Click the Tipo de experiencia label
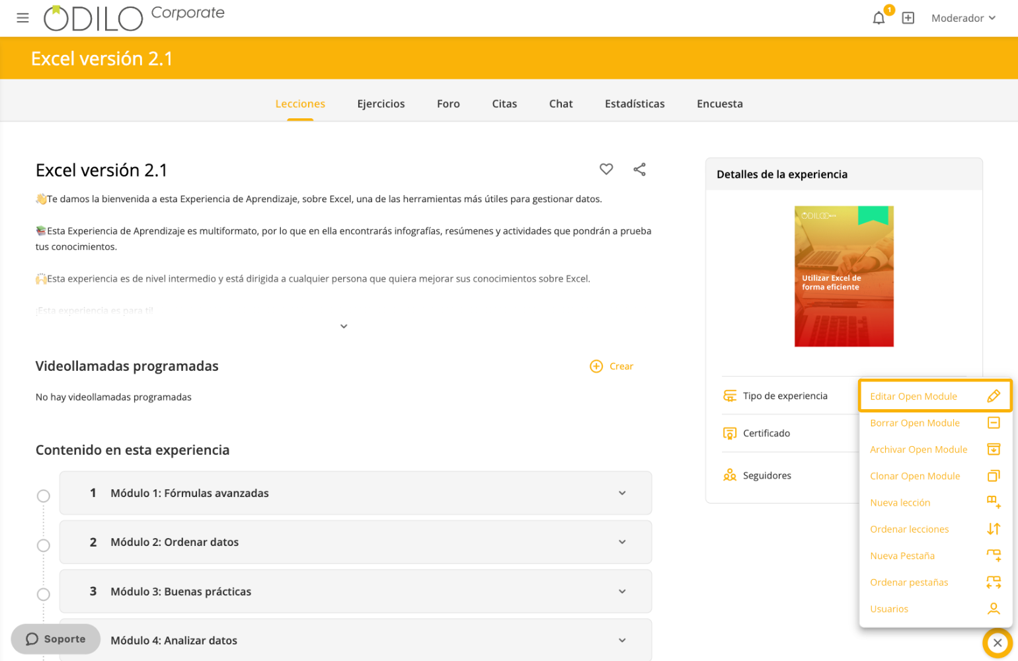1018x661 pixels. (785, 396)
